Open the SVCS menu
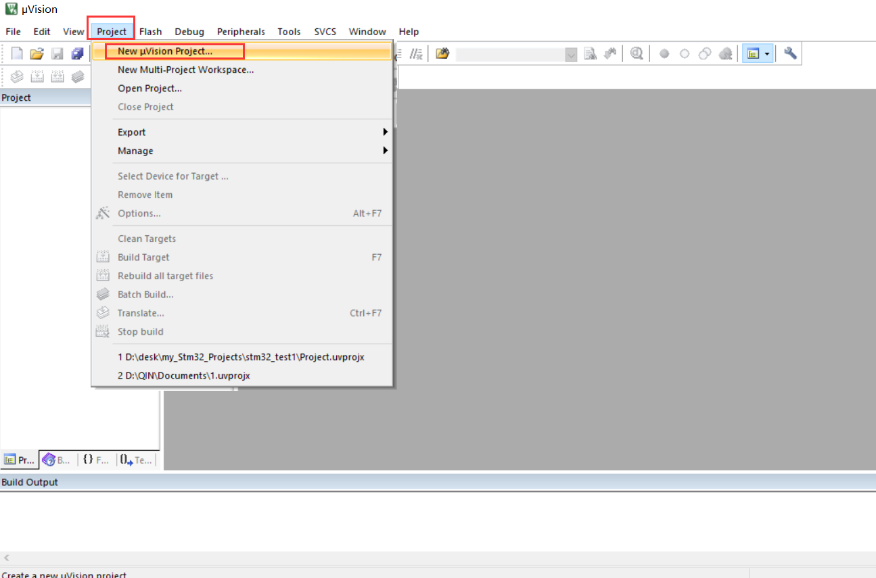Screen dimensions: 876x578 (x=327, y=31)
